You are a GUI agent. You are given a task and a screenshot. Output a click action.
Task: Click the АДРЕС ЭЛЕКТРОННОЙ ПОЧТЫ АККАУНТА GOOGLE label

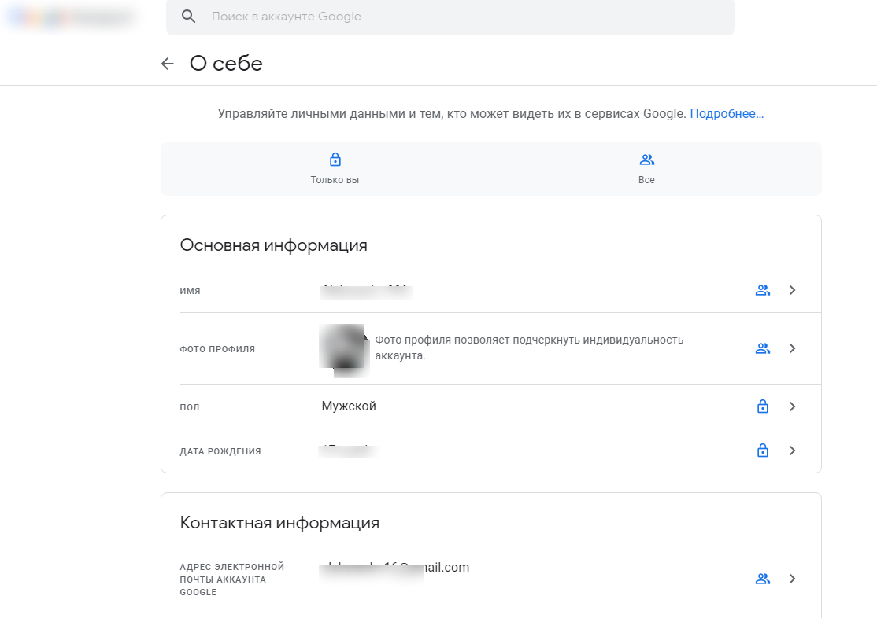(x=232, y=579)
